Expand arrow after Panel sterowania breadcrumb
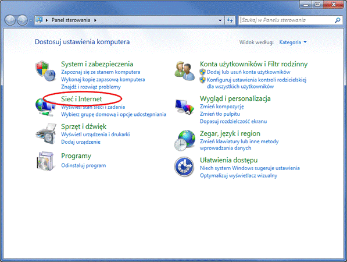The height and width of the screenshot is (262, 347). [x=95, y=20]
